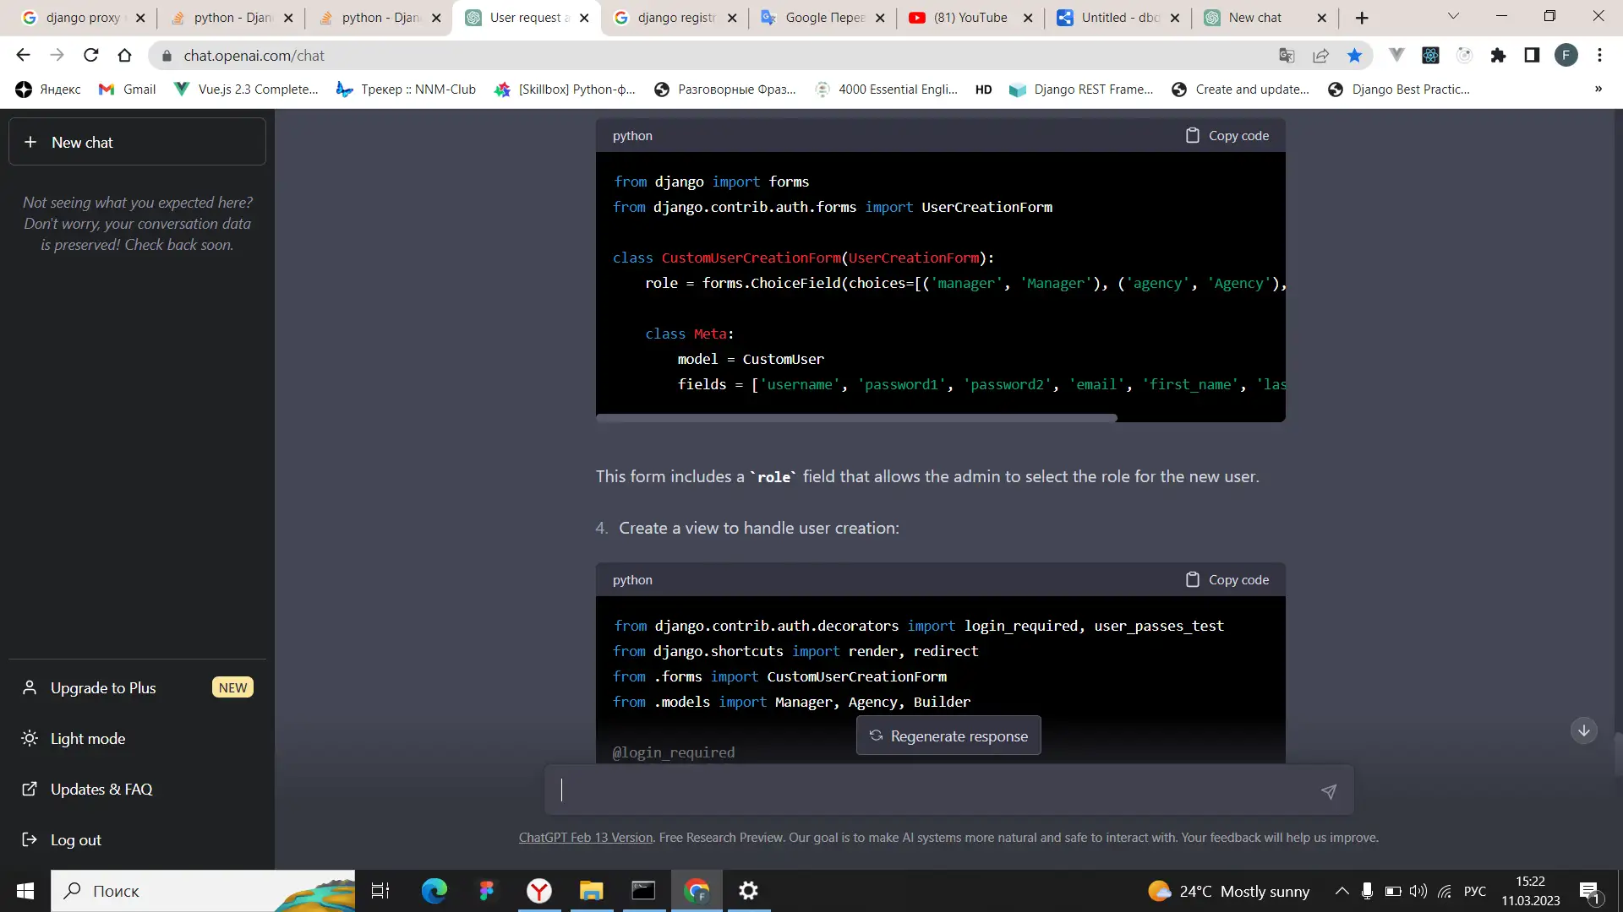
Task: Click the code block horizontal scrollbar
Action: pos(855,418)
